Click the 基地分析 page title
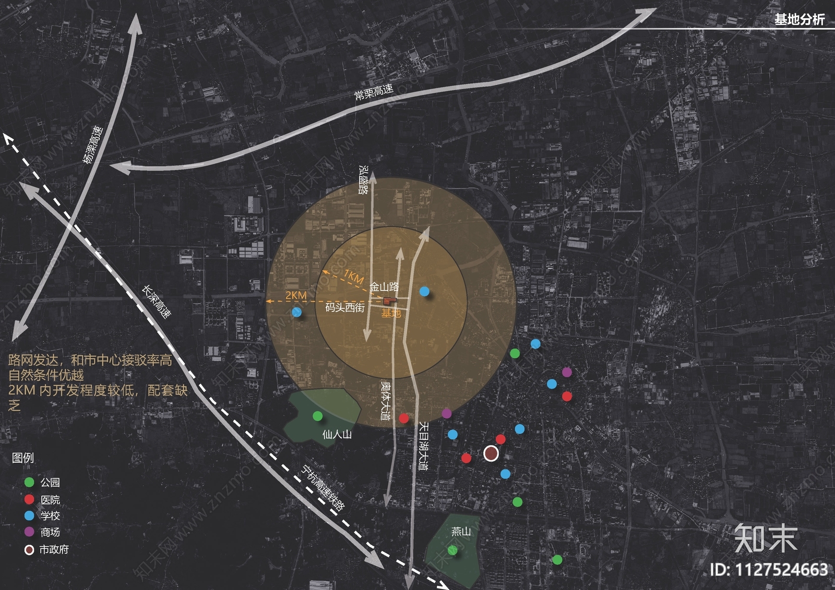 (x=800, y=19)
